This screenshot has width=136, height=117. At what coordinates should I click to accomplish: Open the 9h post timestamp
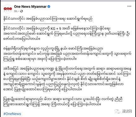click(16, 11)
